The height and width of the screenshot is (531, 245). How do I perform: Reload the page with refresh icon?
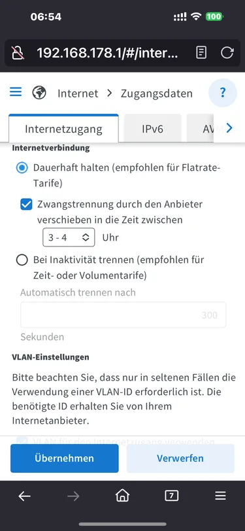pos(227,53)
